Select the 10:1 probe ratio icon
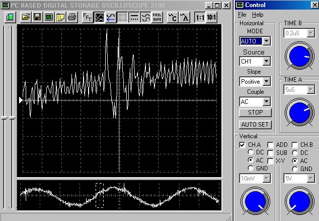 click(212, 17)
